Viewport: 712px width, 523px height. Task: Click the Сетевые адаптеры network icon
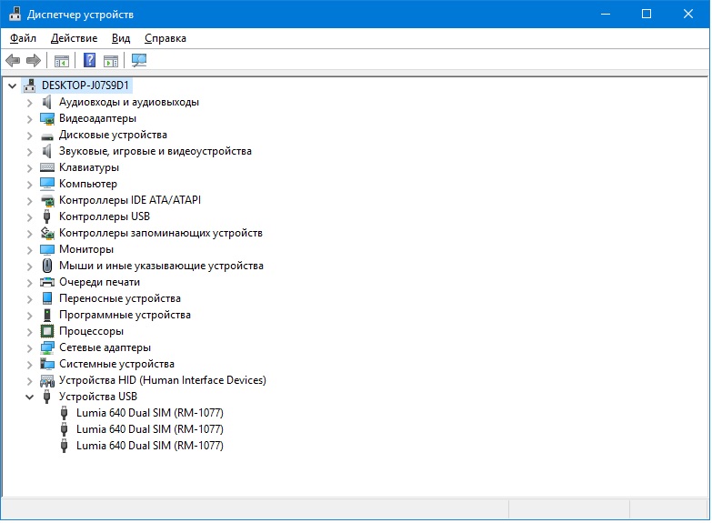[x=47, y=347]
